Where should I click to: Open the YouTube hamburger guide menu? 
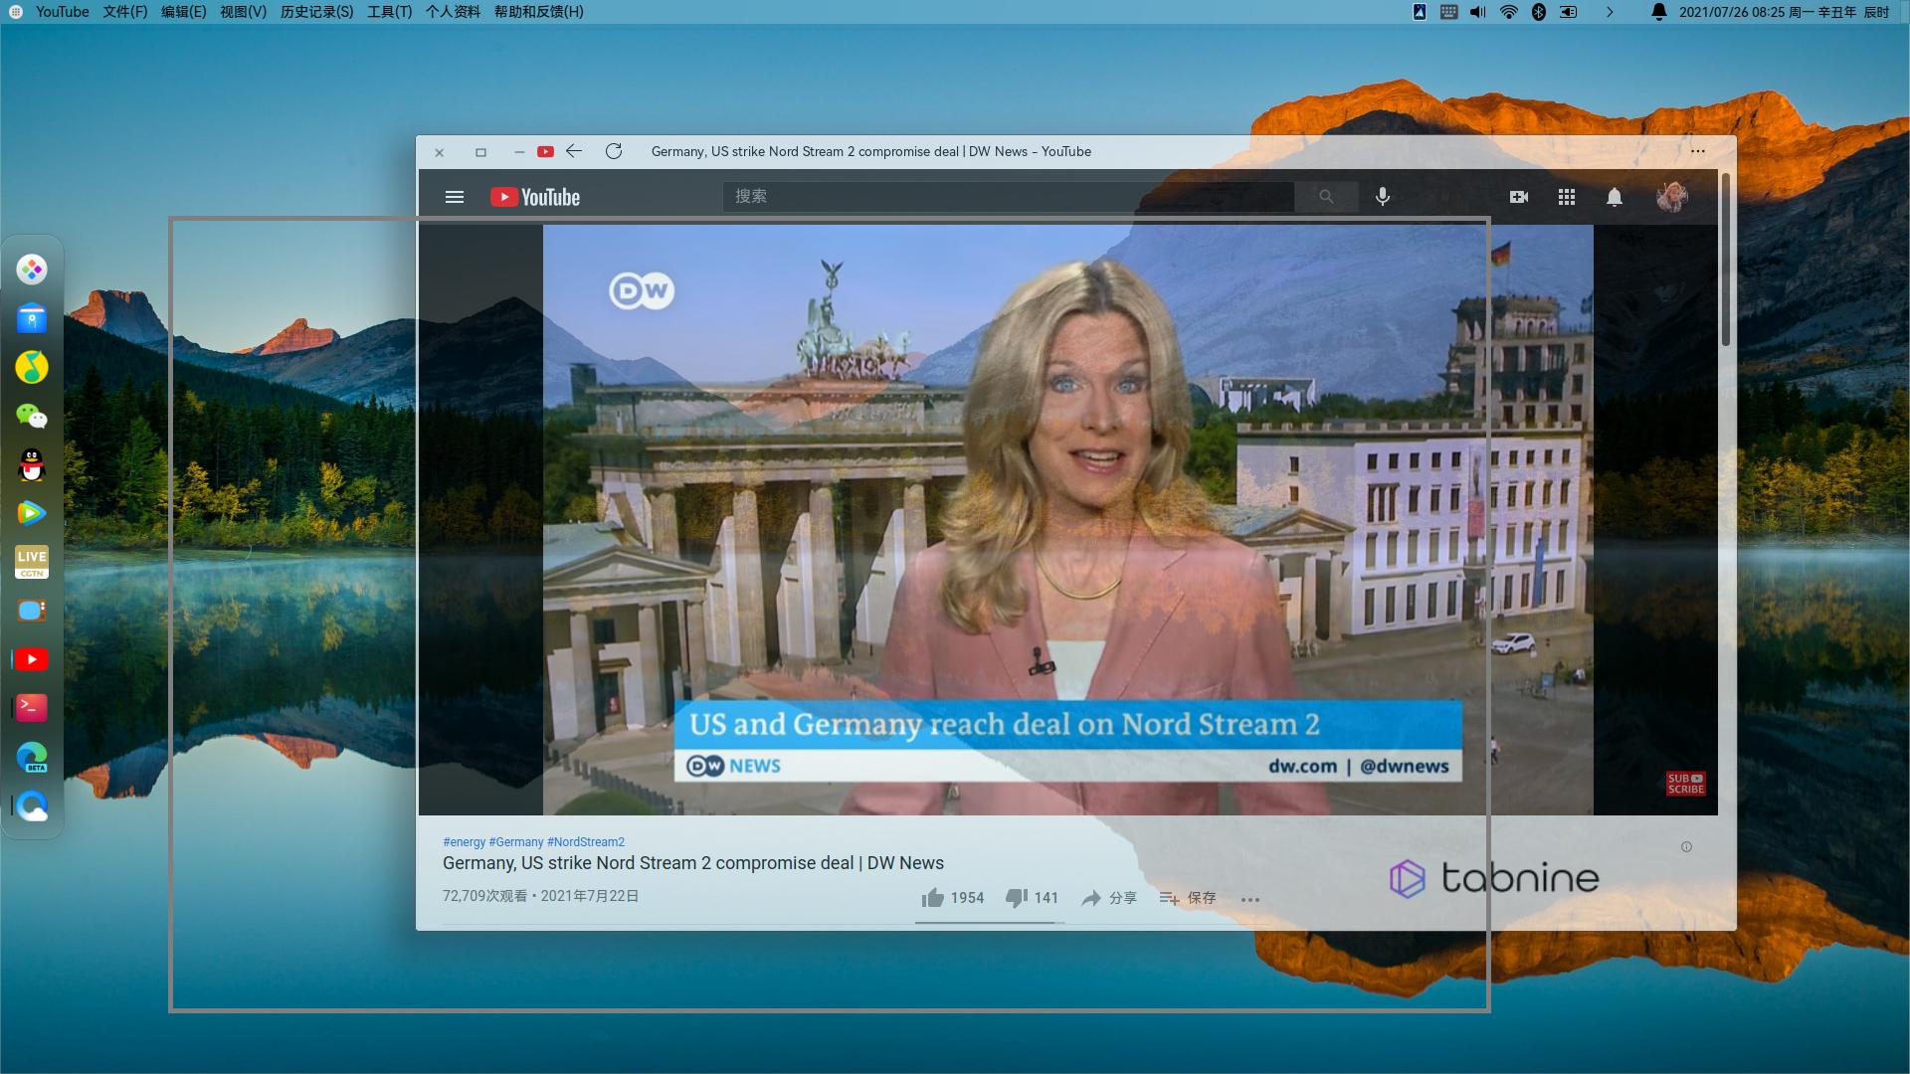(455, 197)
